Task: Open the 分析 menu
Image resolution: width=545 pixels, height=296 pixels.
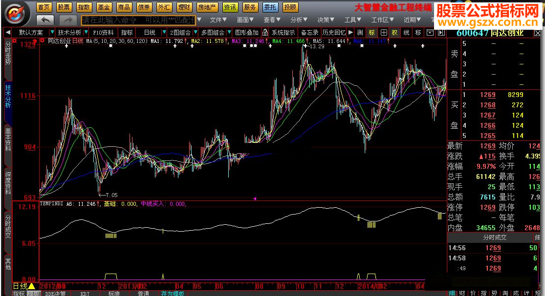Action: coord(299,20)
